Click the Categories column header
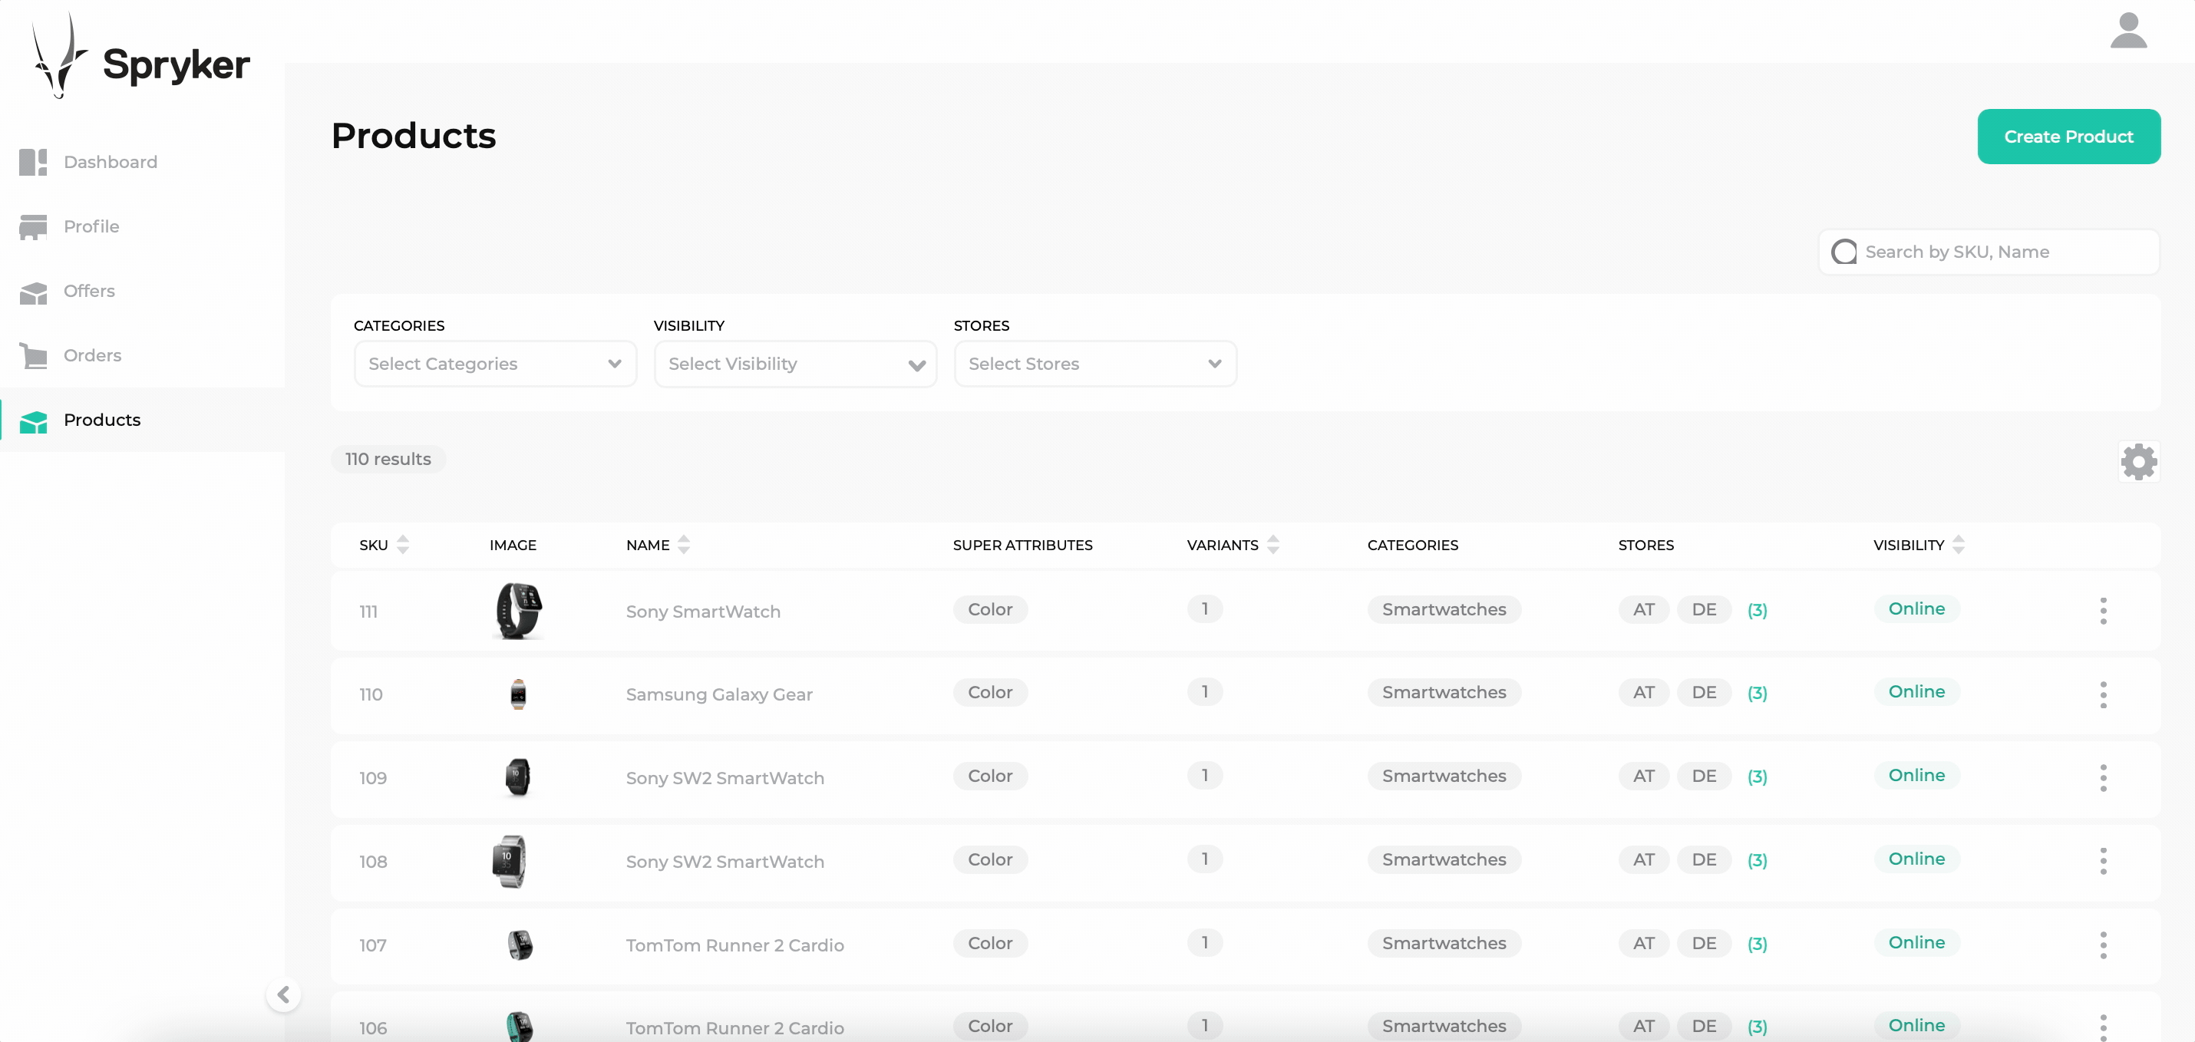Image resolution: width=2195 pixels, height=1042 pixels. coord(1412,545)
